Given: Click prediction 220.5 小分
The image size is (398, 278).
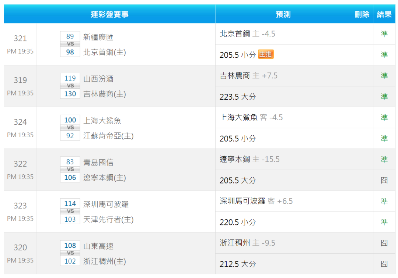Looking at the screenshot, I should point(238,222).
